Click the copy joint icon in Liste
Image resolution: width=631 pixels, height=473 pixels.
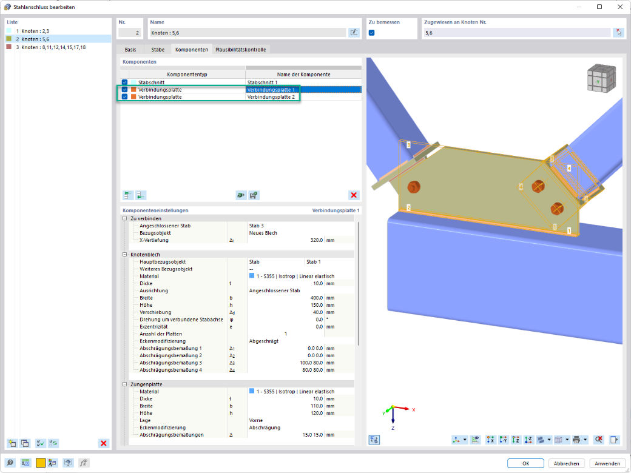coord(25,443)
